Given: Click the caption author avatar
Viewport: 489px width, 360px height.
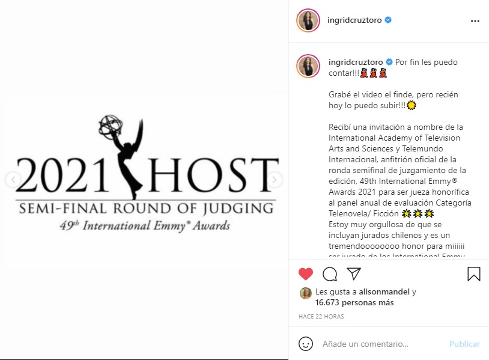Looking at the screenshot, I should 308,66.
